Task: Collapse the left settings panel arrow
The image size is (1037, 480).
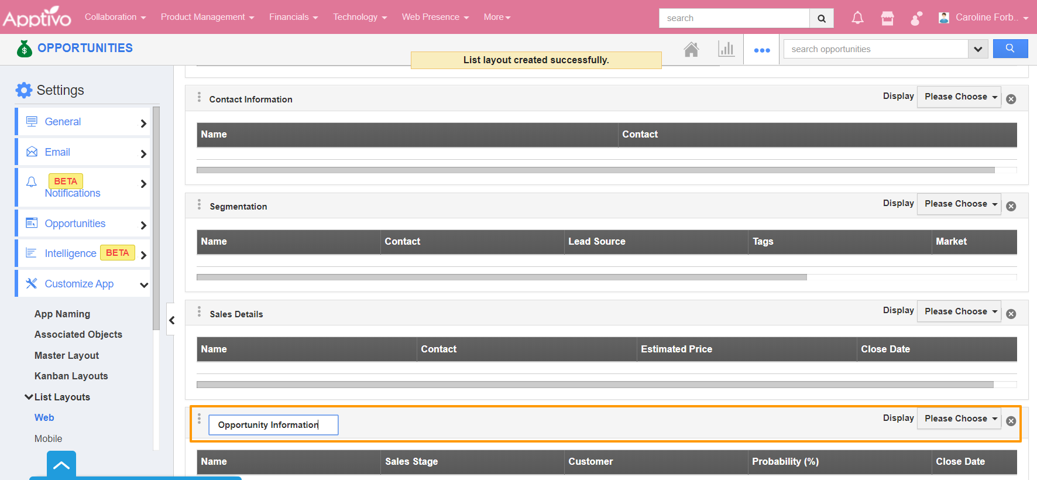Action: click(x=171, y=320)
